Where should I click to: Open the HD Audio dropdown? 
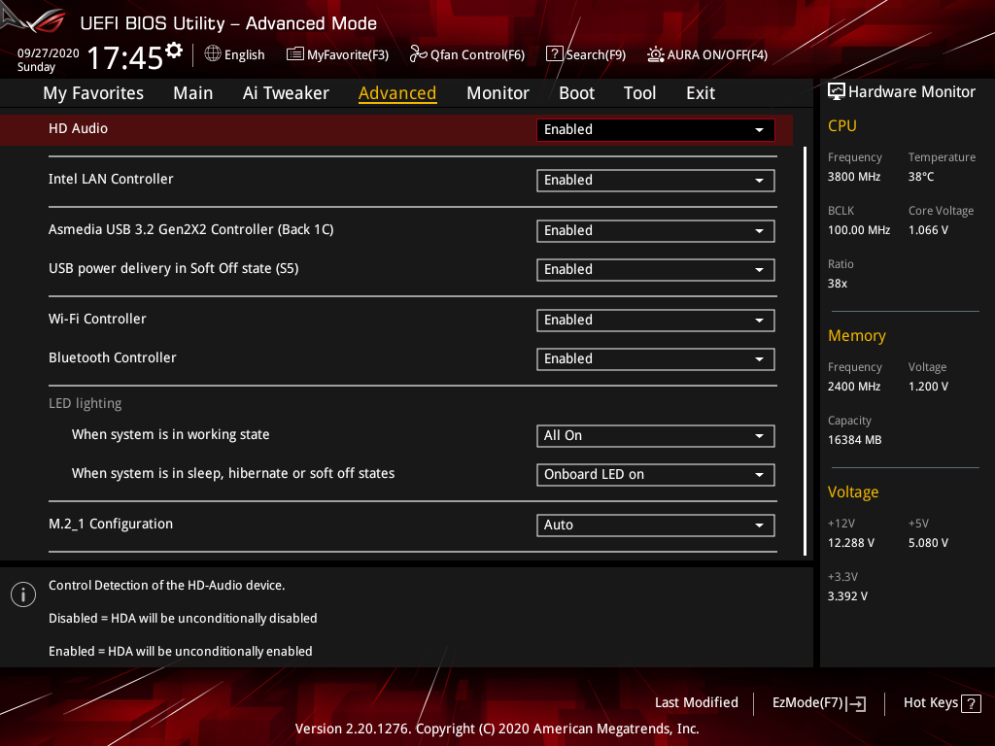(656, 129)
